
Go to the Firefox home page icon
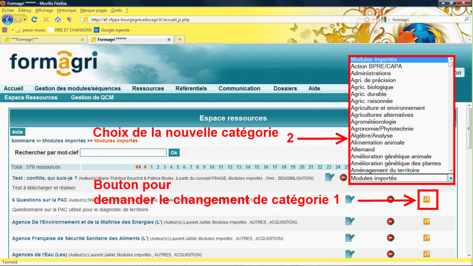tap(58, 19)
